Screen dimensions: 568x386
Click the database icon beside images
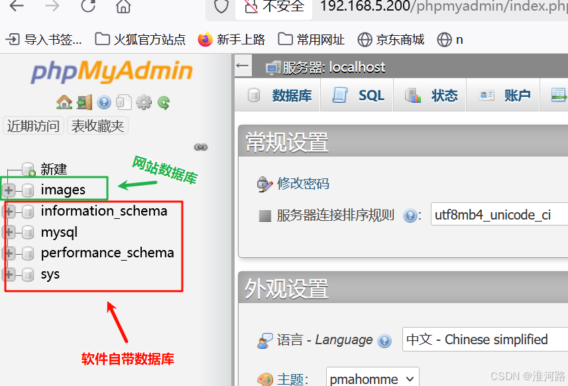(x=28, y=190)
